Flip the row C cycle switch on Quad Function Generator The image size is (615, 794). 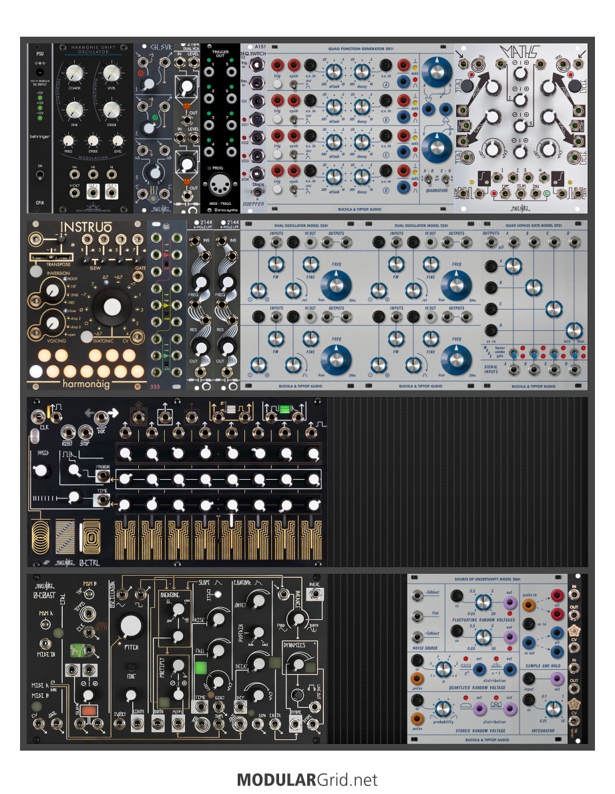pyautogui.click(x=293, y=153)
